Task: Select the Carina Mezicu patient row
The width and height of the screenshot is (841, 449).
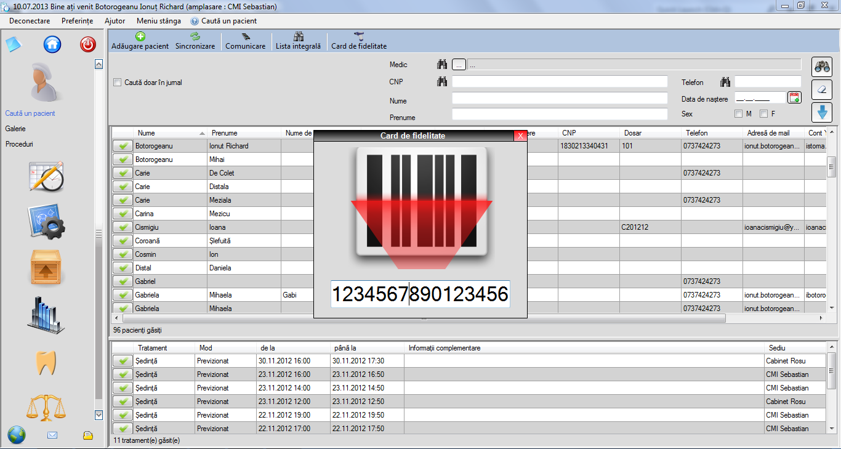Action: tap(468, 214)
